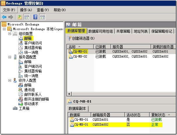This screenshot has height=135, width=177.
Task: Click the 断开连接的邮箱 icon
Action: click(x=21, y=99)
